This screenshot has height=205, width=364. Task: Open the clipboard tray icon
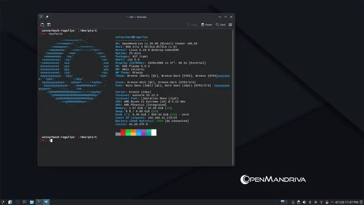pos(299,202)
